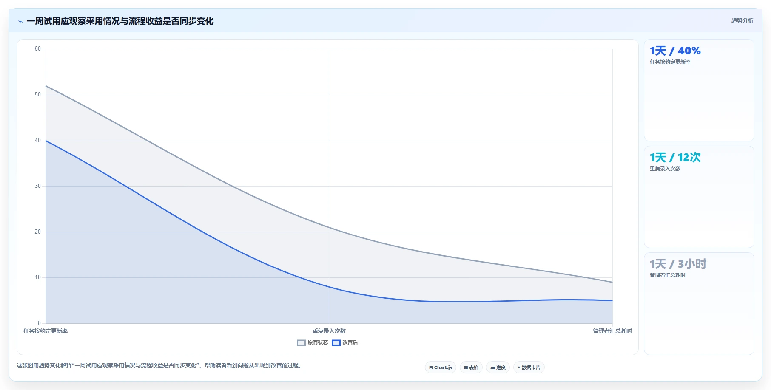The height and width of the screenshot is (390, 771).
Task: Click the 管理者汇总耗时 x-axis label
Action: 612,331
